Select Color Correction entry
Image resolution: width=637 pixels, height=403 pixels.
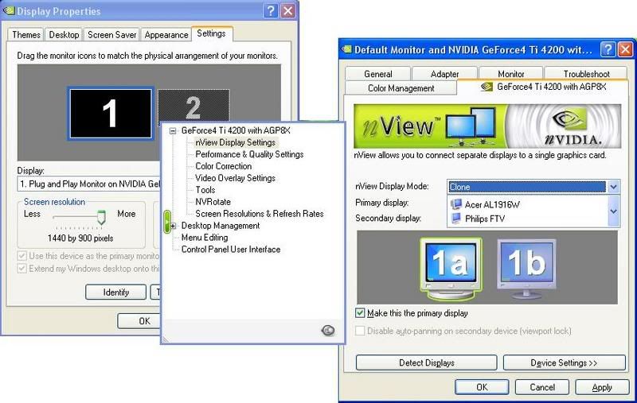224,166
